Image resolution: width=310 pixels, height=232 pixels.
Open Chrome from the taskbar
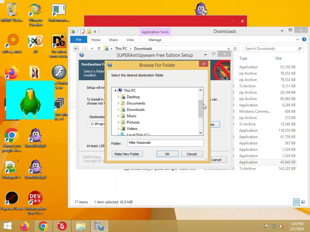[x=43, y=226]
